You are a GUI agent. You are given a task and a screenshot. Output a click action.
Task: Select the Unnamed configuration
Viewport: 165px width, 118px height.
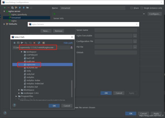[26, 18]
